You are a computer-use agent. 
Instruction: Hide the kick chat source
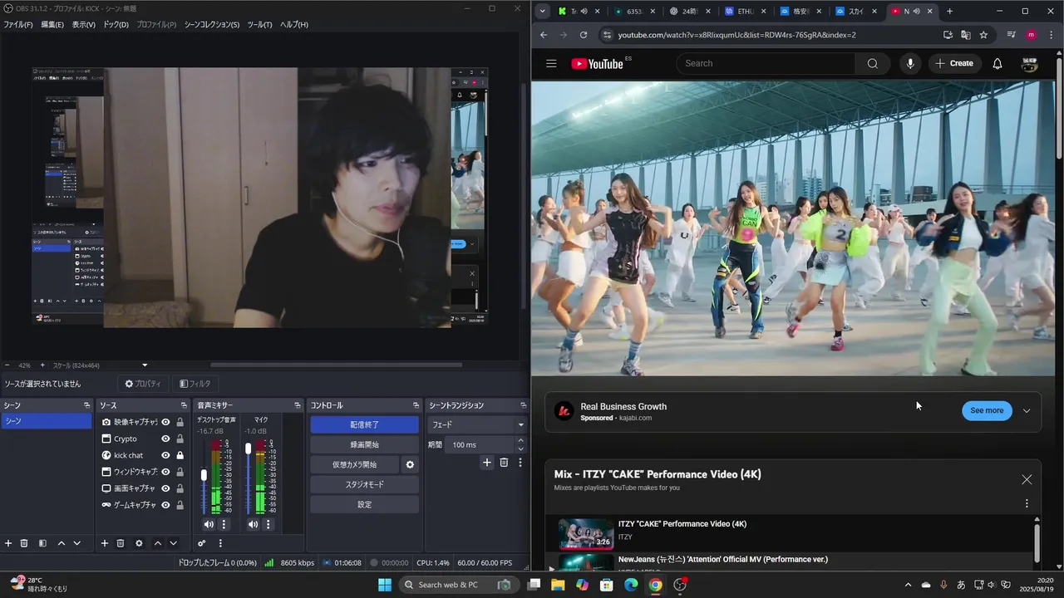165,455
